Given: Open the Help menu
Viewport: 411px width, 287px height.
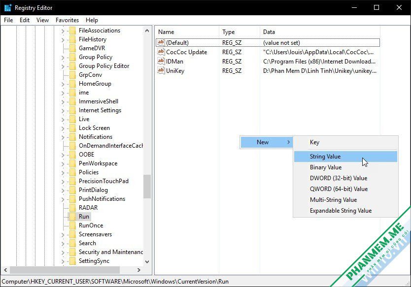Looking at the screenshot, I should 92,20.
